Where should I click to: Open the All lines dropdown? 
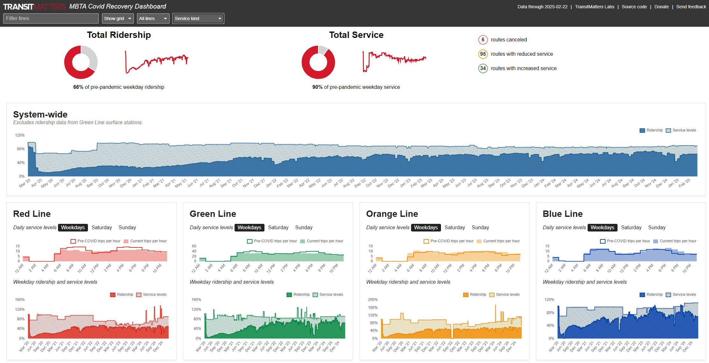153,18
